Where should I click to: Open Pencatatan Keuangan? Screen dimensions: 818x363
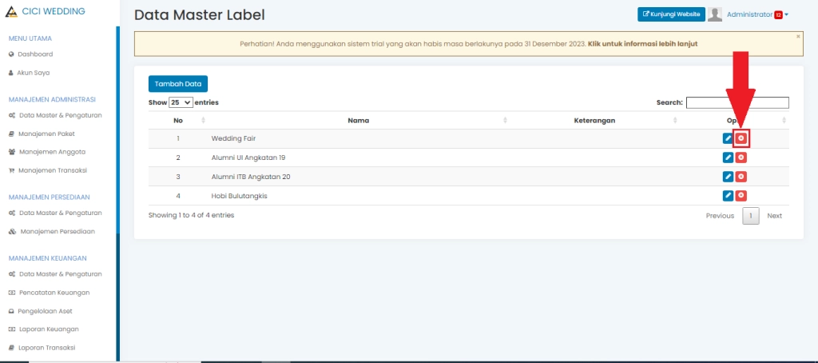point(49,293)
